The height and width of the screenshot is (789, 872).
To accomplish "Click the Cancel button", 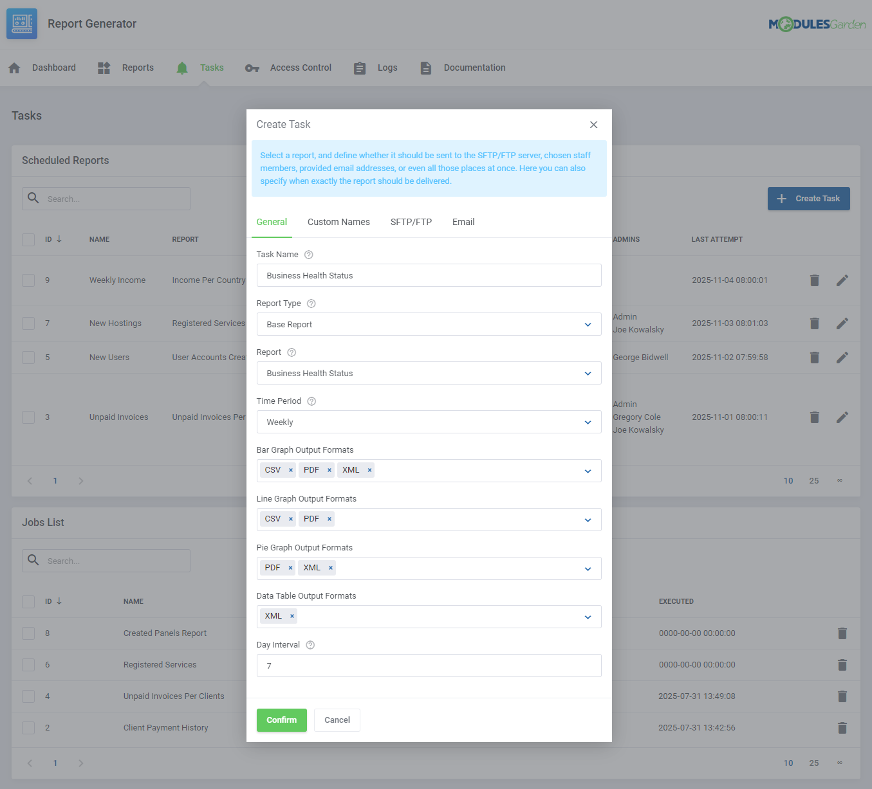I will point(337,720).
